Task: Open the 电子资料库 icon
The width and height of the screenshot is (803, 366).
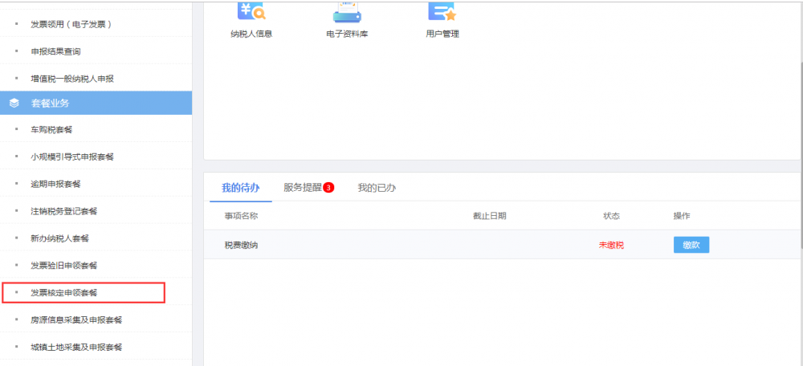Action: click(347, 12)
